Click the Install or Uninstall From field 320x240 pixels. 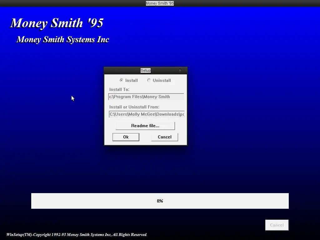(x=147, y=114)
